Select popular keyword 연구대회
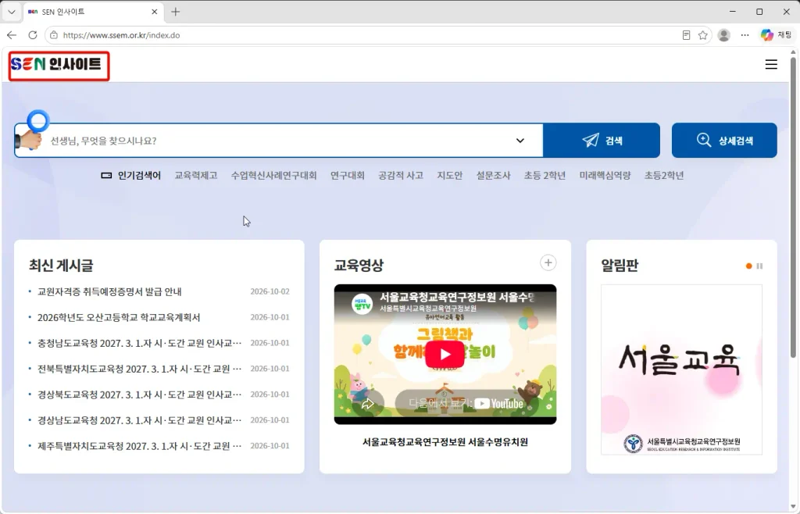This screenshot has width=800, height=514. coord(348,176)
